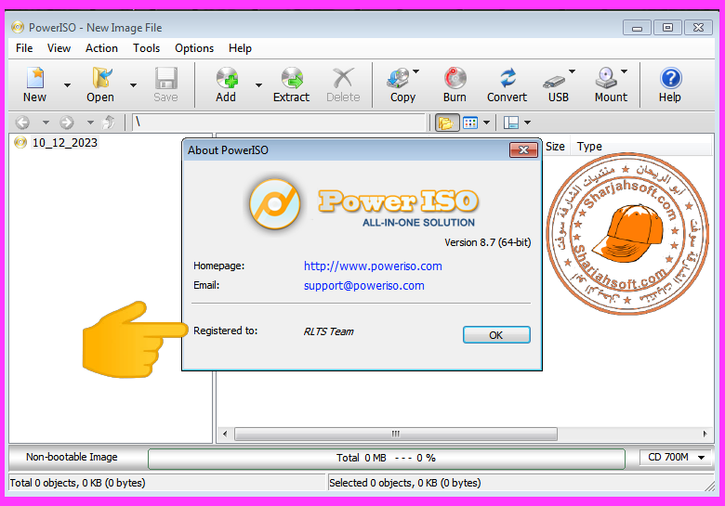Viewport: 725px width, 506px height.
Task: Click the Burn toolbar icon
Action: coord(455,78)
